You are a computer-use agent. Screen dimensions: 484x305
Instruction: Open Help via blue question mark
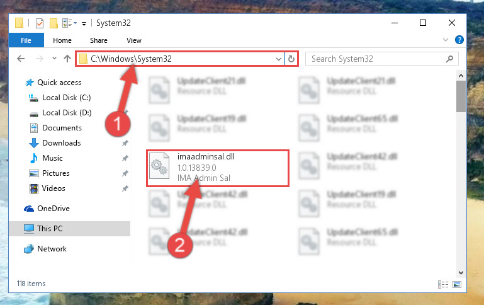459,40
